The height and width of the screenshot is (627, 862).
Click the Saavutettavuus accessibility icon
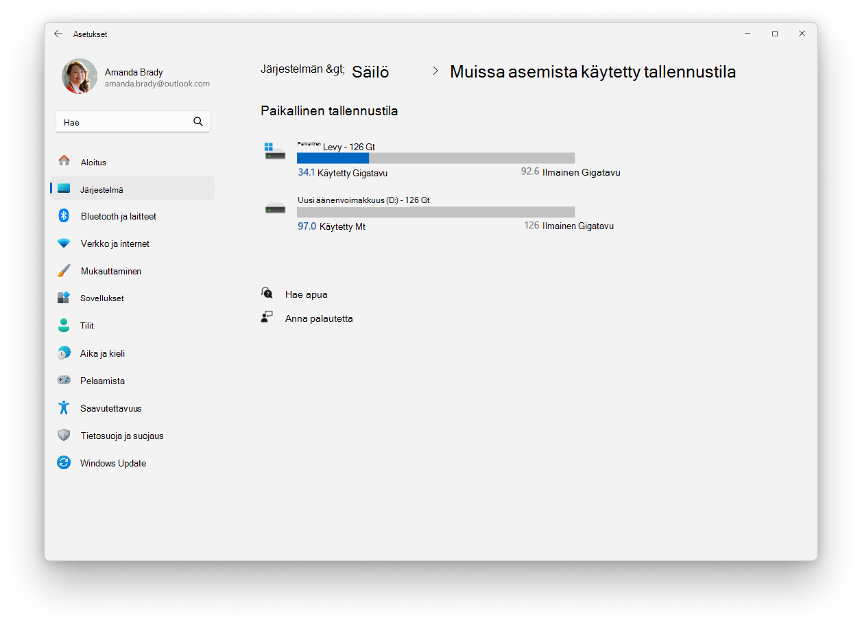pyautogui.click(x=64, y=407)
